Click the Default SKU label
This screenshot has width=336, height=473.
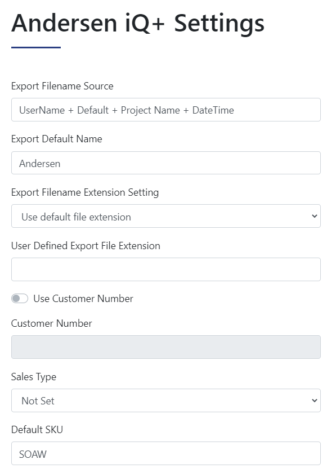(37, 429)
